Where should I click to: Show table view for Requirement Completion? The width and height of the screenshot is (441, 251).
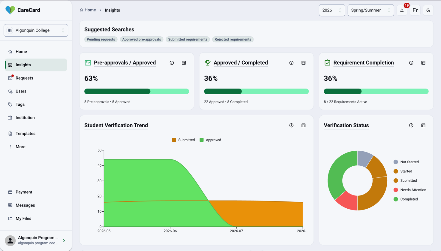click(423, 63)
